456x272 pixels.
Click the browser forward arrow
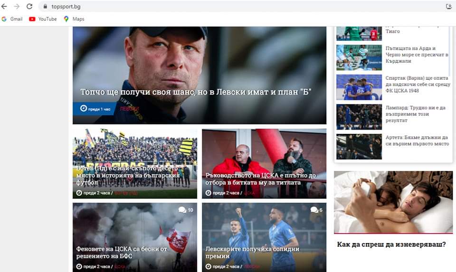(17, 6)
